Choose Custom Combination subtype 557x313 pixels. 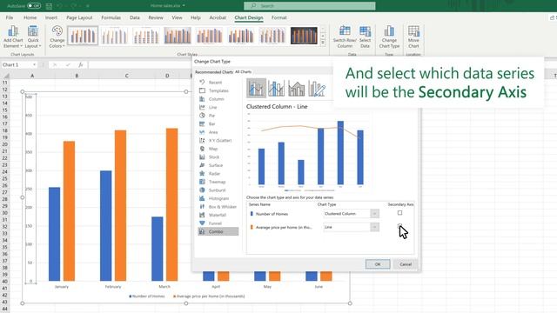pyautogui.click(x=317, y=88)
